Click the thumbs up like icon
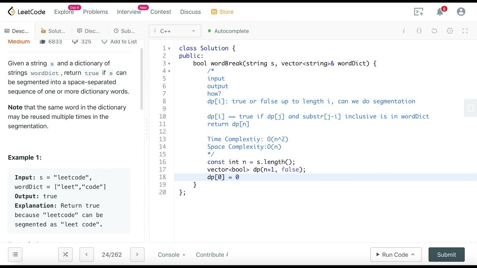Viewport: 477px width, 268px height. point(42,41)
